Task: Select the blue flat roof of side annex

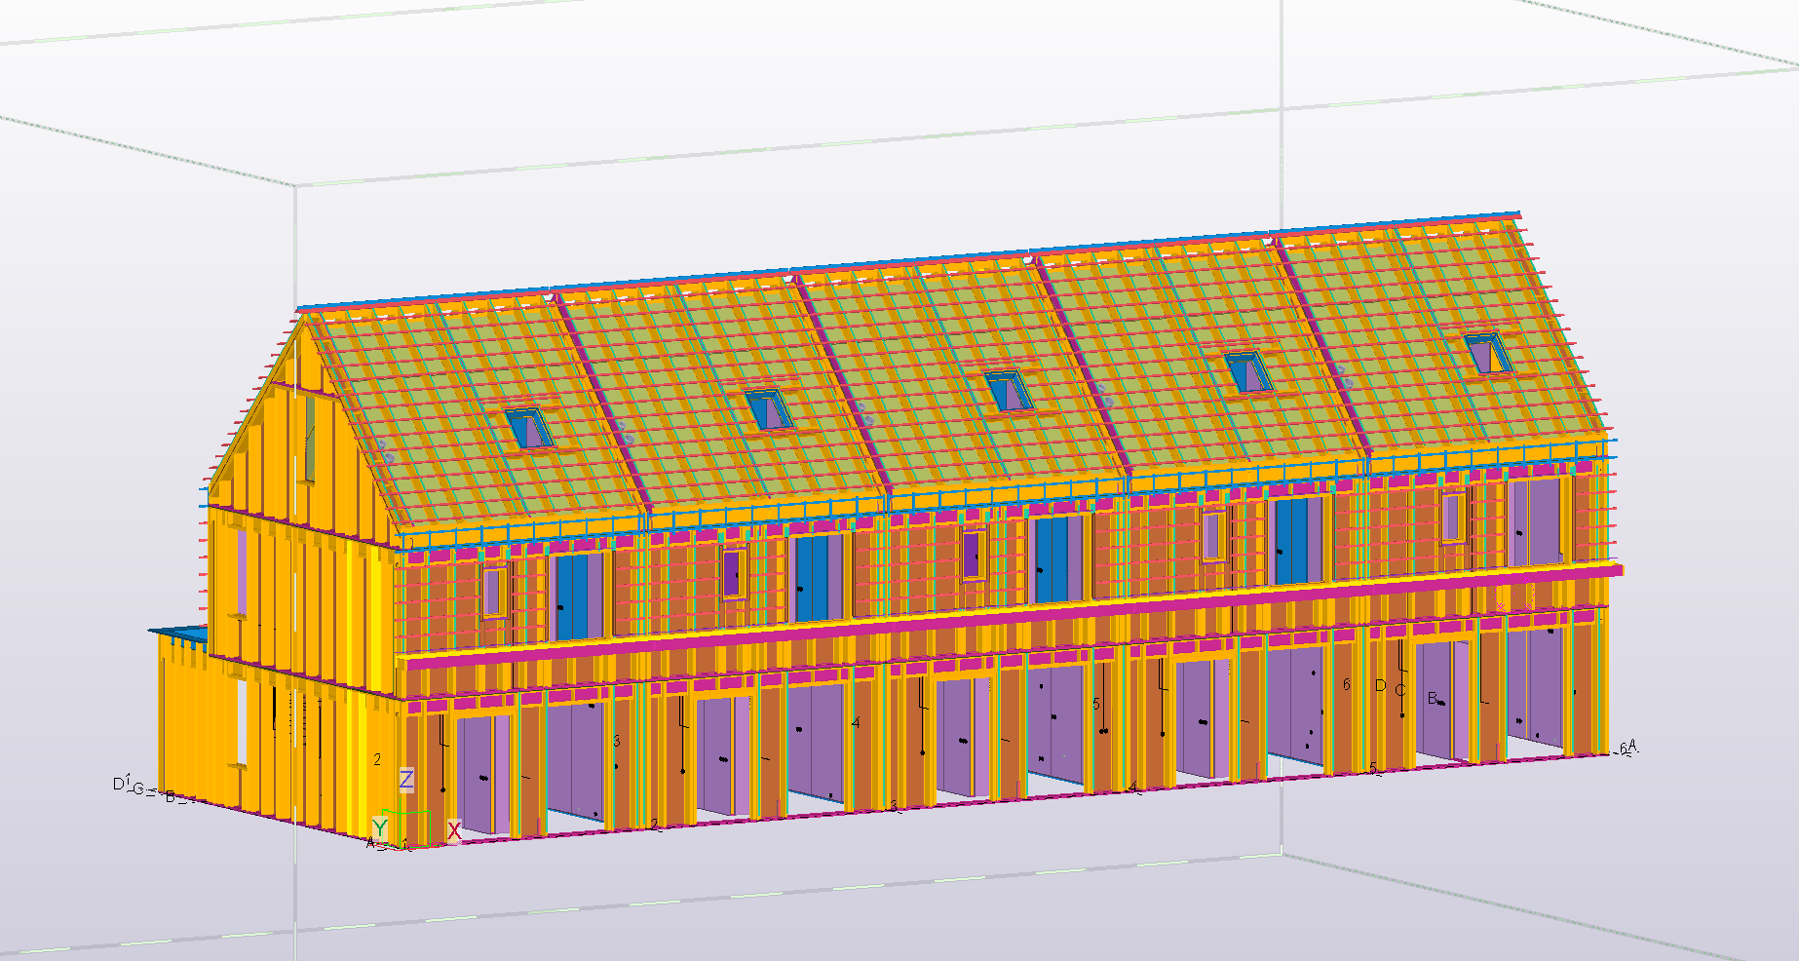Action: [180, 634]
